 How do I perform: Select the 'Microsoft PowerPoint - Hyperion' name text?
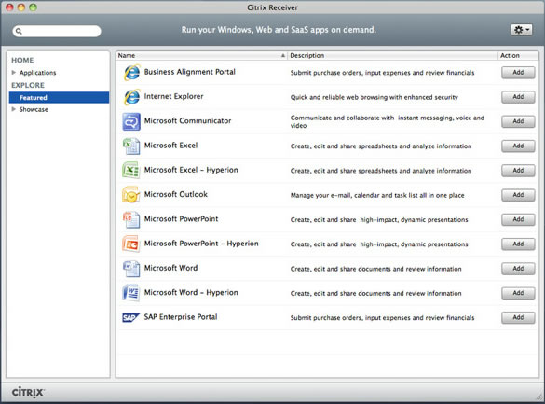(201, 244)
